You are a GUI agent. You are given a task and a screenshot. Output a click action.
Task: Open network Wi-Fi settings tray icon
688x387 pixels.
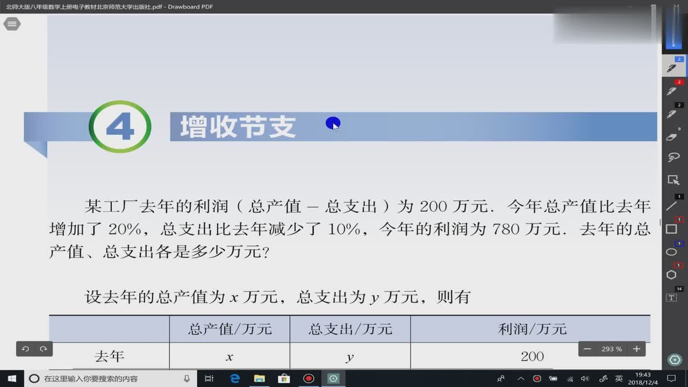click(570, 378)
